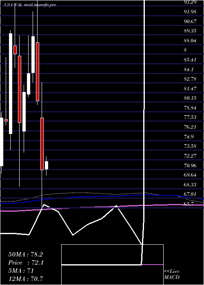The width and height of the screenshot is (204, 285).
Task: Click the last small white candlestick body
Action: click(47, 165)
